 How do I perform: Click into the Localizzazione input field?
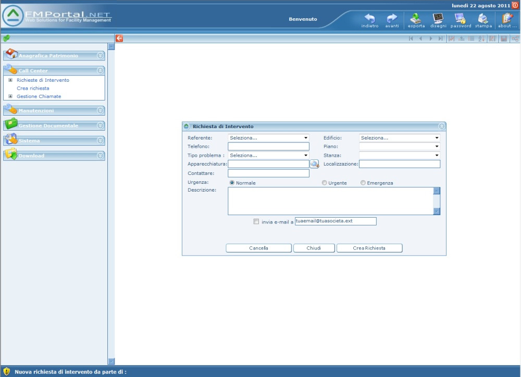tap(400, 164)
